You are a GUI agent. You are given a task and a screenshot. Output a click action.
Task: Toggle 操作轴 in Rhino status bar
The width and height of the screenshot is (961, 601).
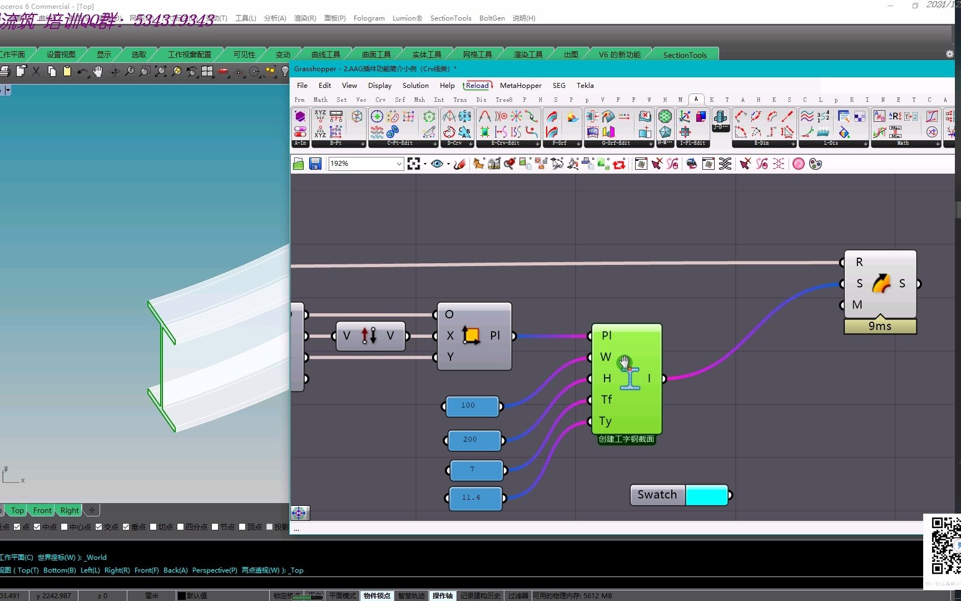click(443, 595)
